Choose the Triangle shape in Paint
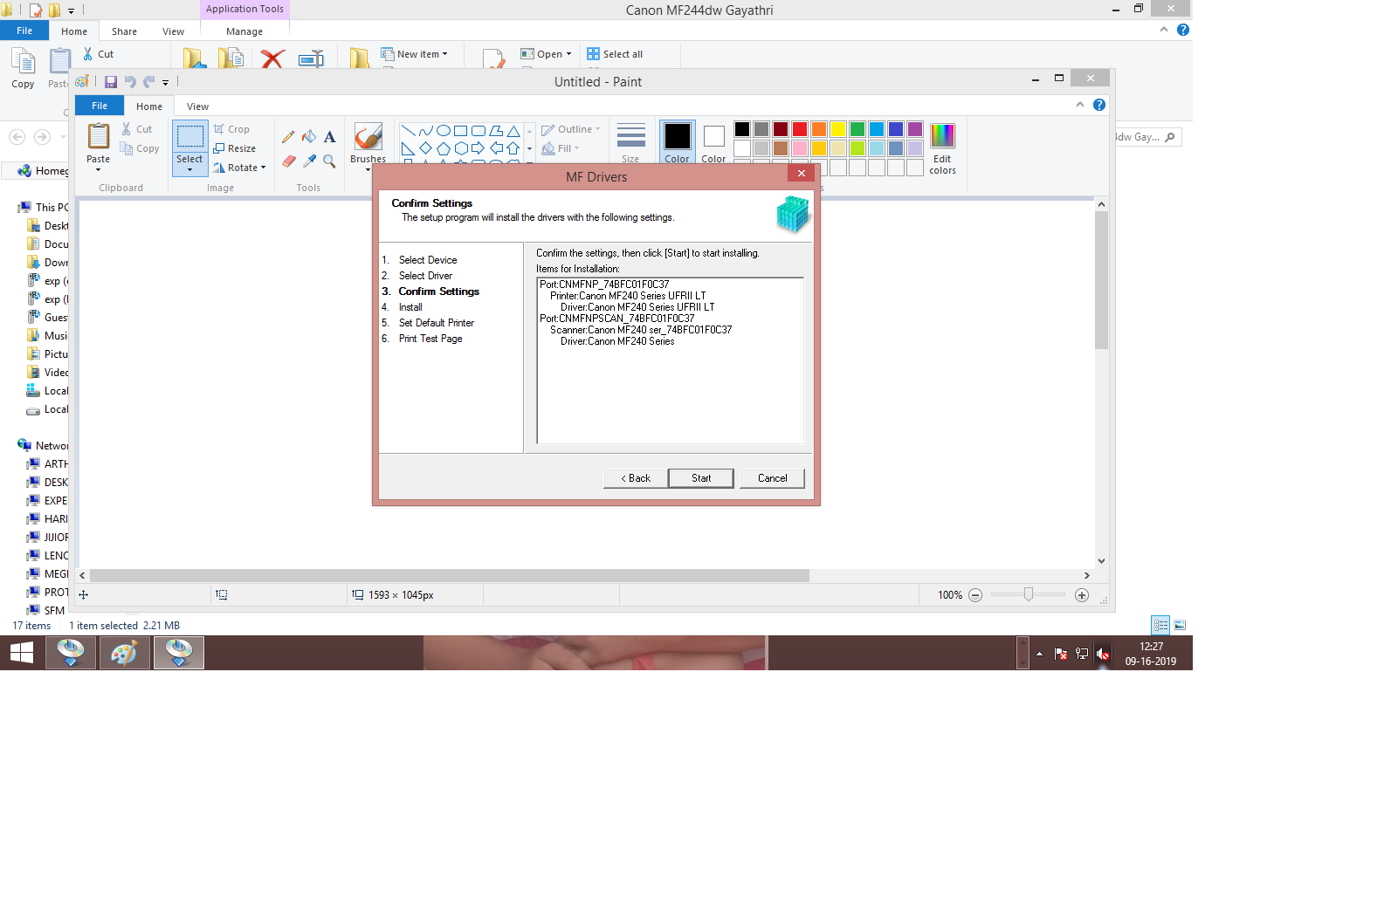This screenshot has width=1391, height=912. click(513, 131)
